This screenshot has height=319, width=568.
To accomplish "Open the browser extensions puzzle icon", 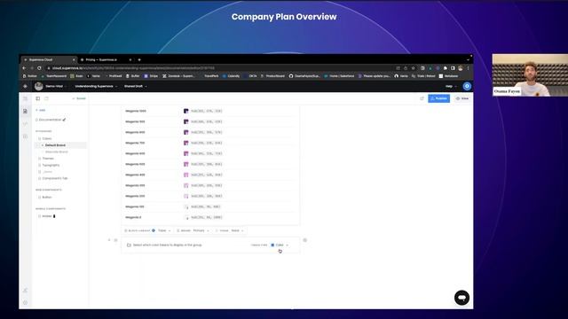I will (446, 68).
